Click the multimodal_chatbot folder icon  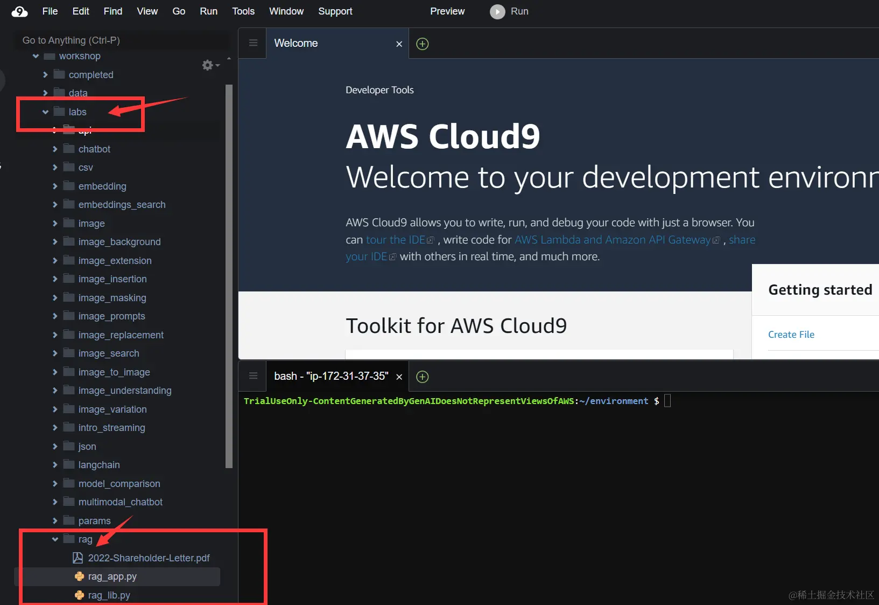[68, 502]
